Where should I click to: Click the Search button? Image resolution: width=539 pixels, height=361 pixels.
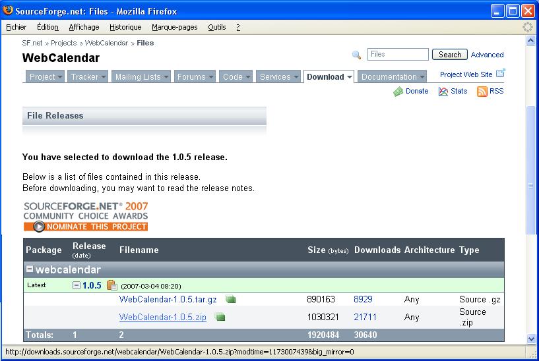click(x=450, y=55)
